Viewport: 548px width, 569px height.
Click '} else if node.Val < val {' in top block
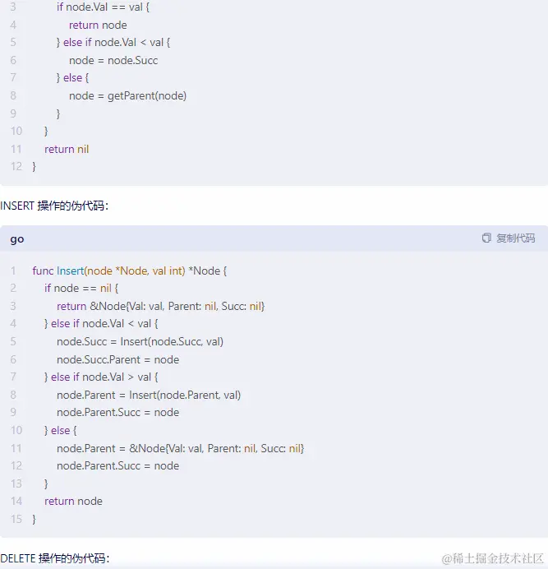point(113,43)
